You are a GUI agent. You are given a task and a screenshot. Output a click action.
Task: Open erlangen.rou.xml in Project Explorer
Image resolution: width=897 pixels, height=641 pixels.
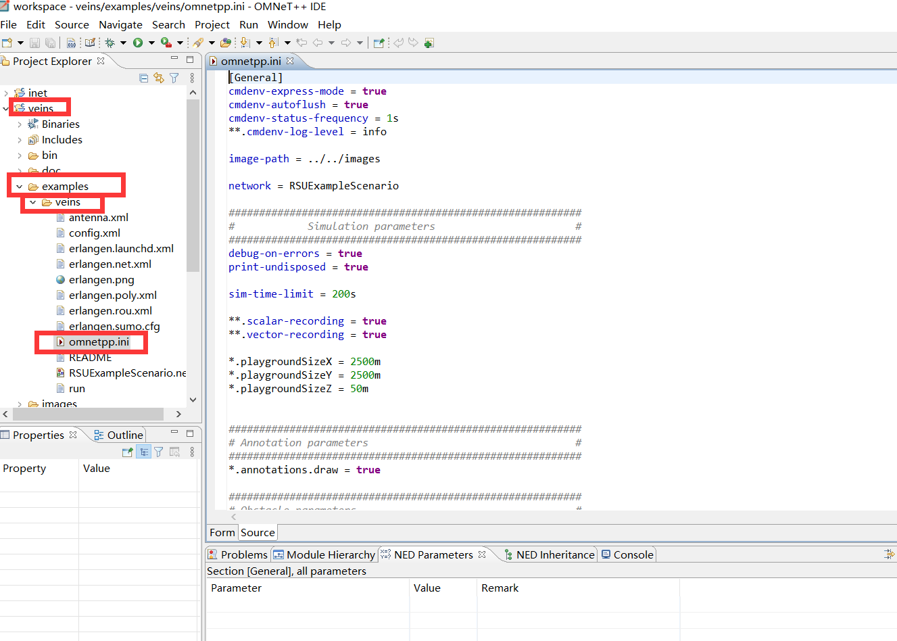(110, 311)
